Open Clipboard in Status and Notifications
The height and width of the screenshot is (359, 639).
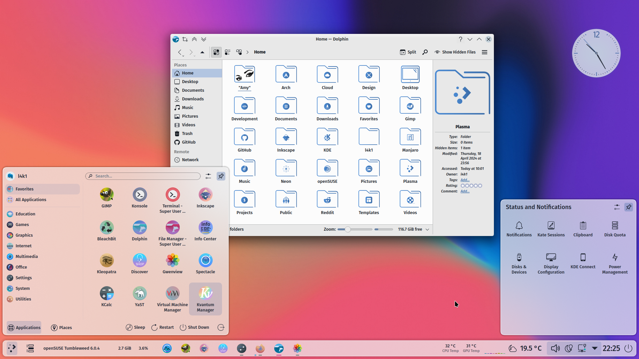pyautogui.click(x=583, y=229)
